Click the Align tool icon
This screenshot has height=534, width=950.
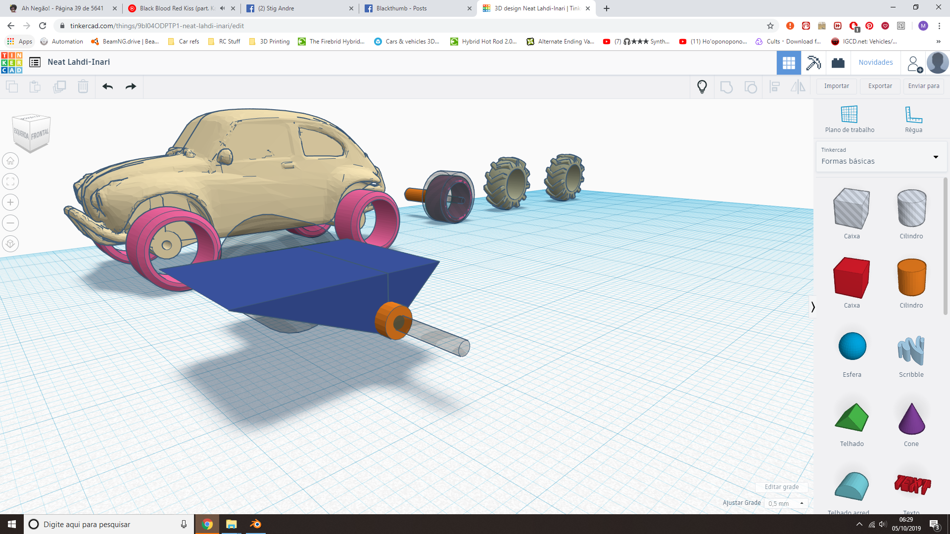point(775,87)
